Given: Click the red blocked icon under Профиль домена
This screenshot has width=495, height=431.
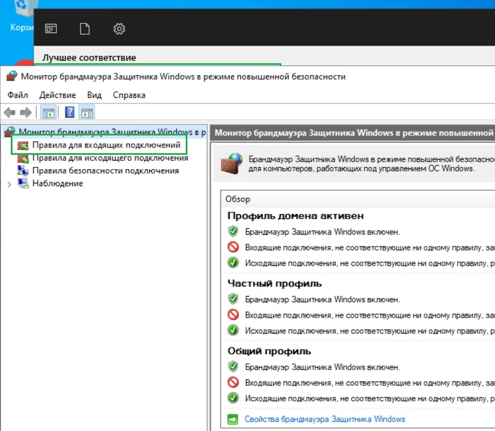Looking at the screenshot, I should tap(233, 247).
